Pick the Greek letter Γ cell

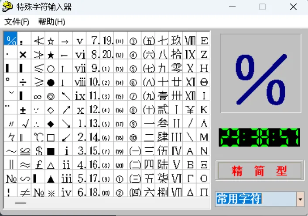[189, 176]
